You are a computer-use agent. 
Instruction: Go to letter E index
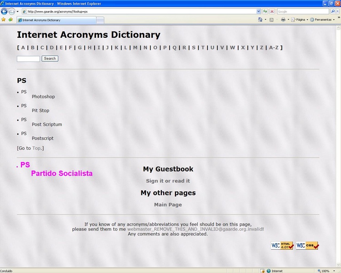point(61,47)
